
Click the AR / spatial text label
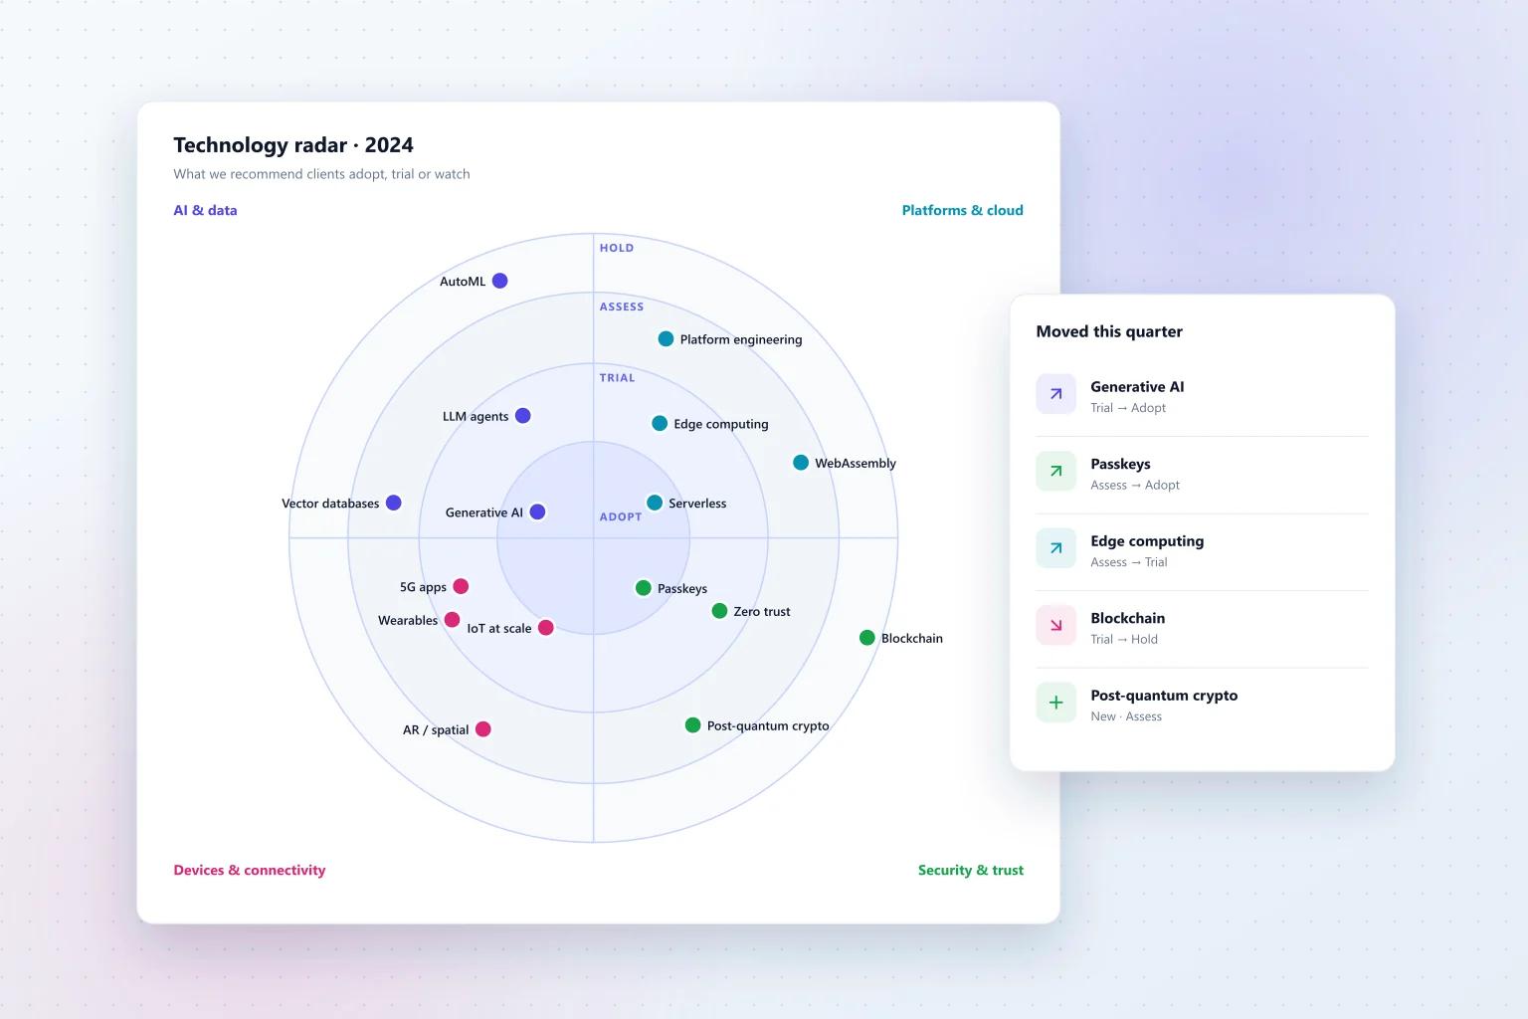pyautogui.click(x=436, y=729)
